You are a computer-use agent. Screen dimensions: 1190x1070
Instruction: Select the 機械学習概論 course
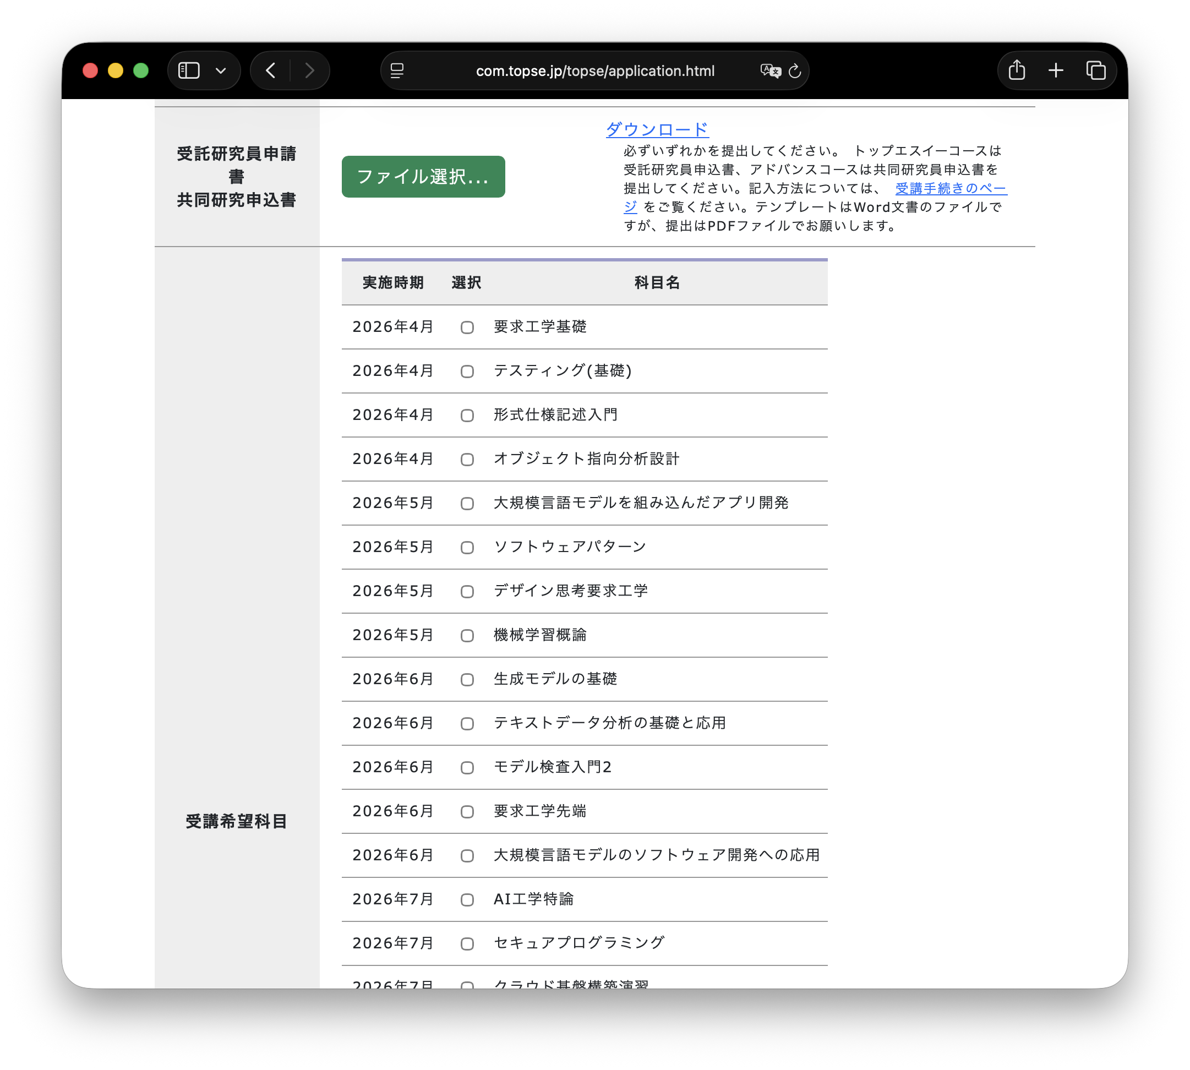pyautogui.click(x=467, y=636)
